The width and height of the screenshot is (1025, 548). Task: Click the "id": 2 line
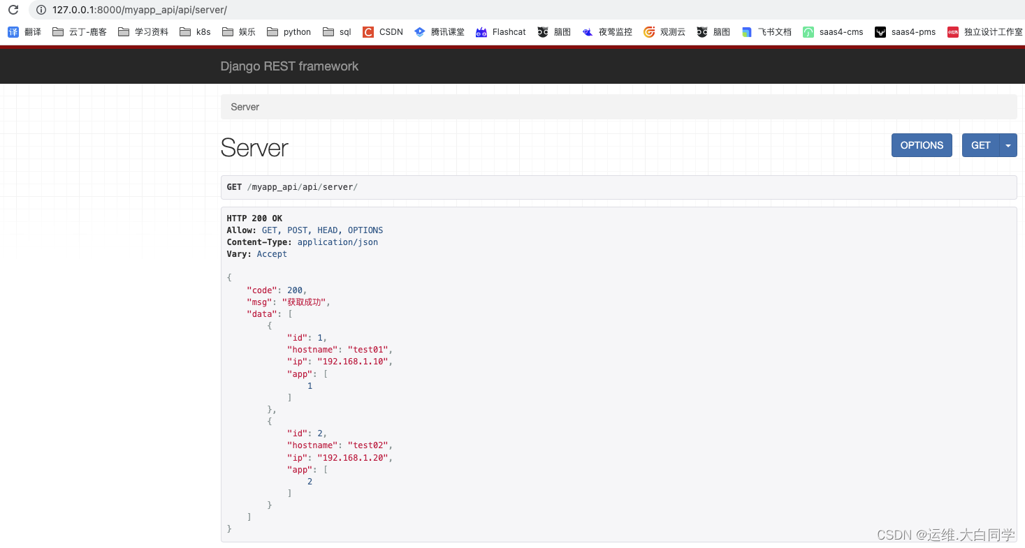point(307,434)
